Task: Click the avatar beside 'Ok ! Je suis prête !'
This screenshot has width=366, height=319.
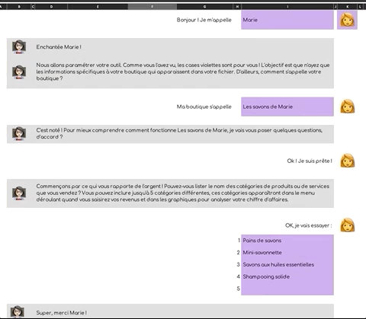Action: click(348, 161)
